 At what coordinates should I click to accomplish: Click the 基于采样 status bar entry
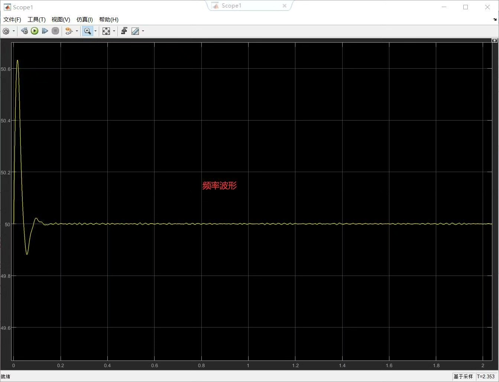tap(463, 376)
